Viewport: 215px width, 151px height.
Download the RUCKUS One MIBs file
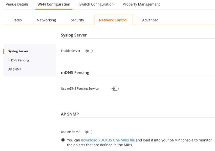108,140
